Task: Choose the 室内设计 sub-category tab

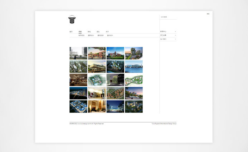Action: pos(110,35)
